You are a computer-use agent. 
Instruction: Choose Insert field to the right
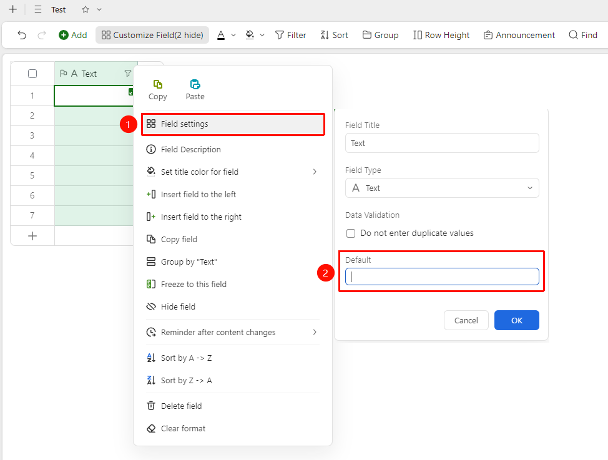pos(233,217)
